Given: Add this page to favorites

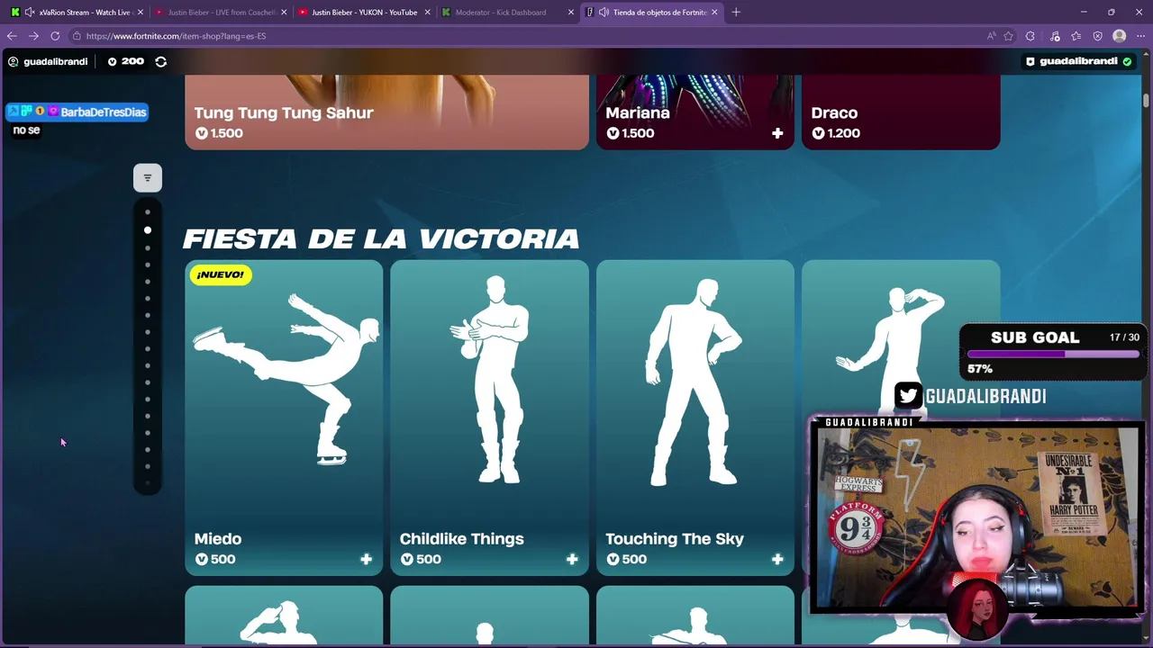Looking at the screenshot, I should click(1009, 36).
